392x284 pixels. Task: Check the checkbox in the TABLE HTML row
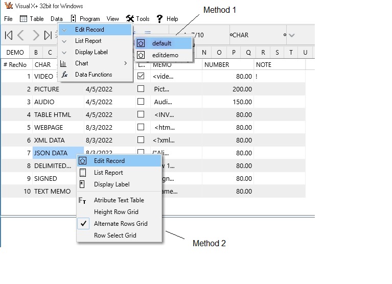pyautogui.click(x=141, y=114)
